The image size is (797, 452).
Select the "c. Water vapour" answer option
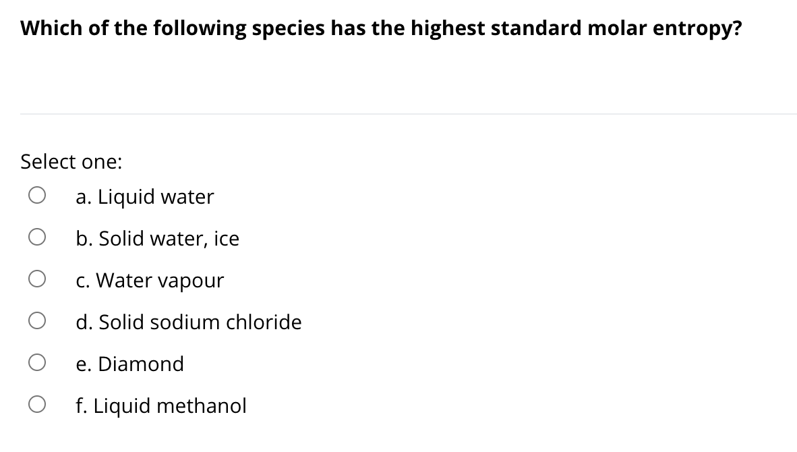[37, 277]
